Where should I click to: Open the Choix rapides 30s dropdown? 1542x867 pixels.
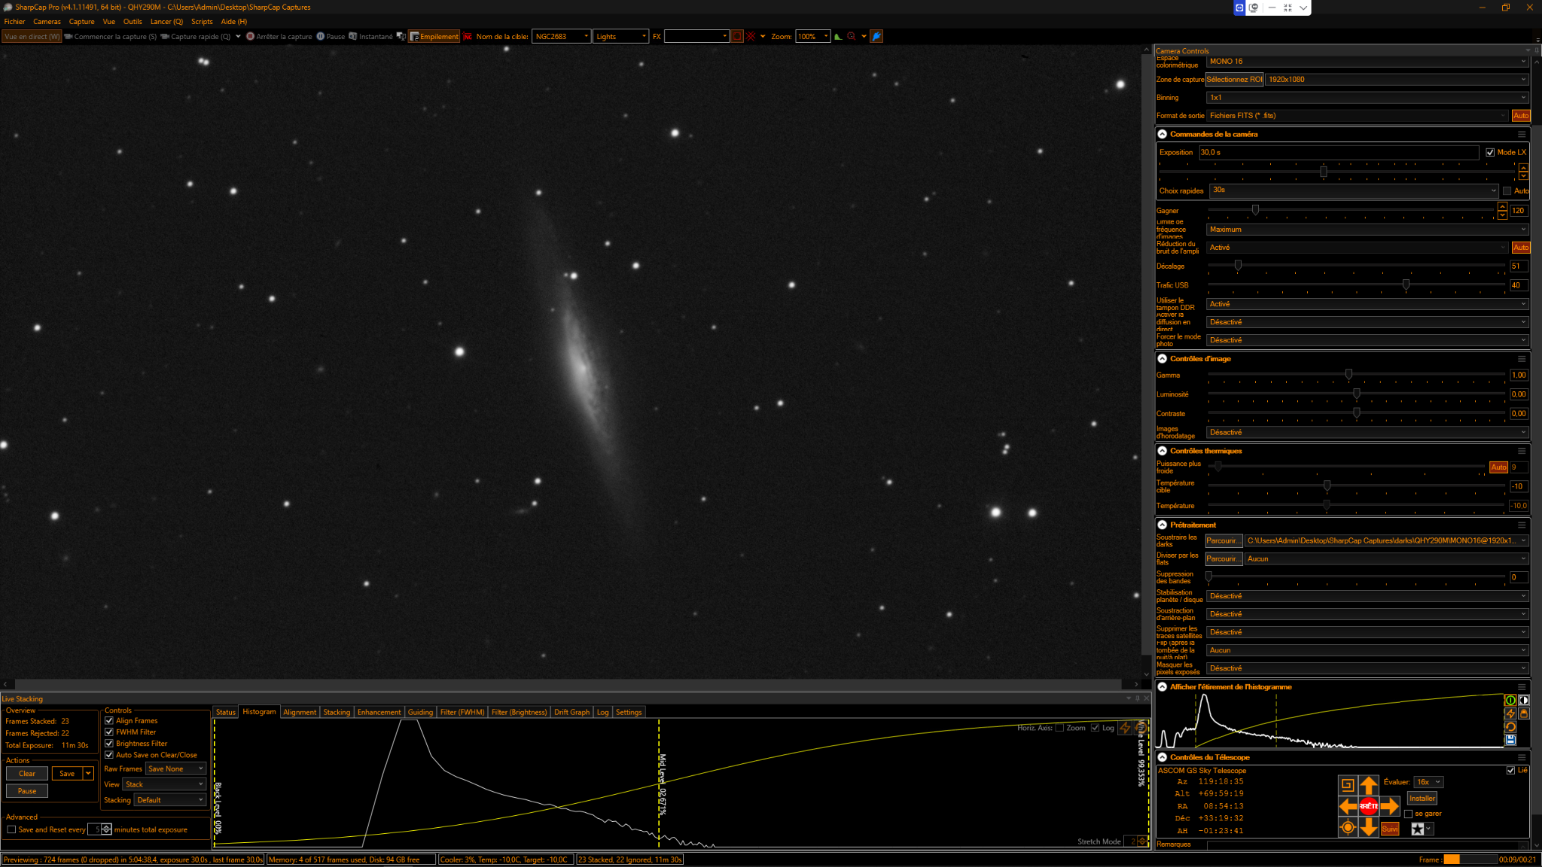click(x=1355, y=190)
